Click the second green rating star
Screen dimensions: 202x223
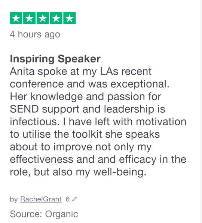click(x=29, y=18)
